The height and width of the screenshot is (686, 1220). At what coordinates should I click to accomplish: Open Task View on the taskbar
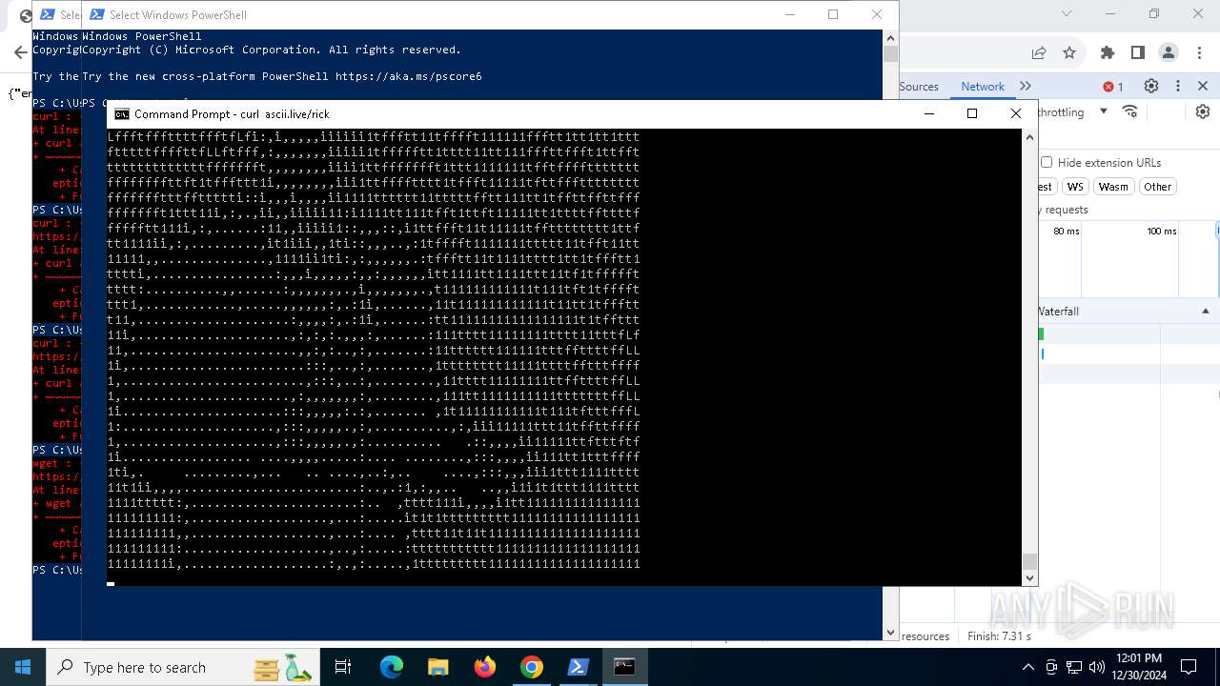(x=343, y=667)
